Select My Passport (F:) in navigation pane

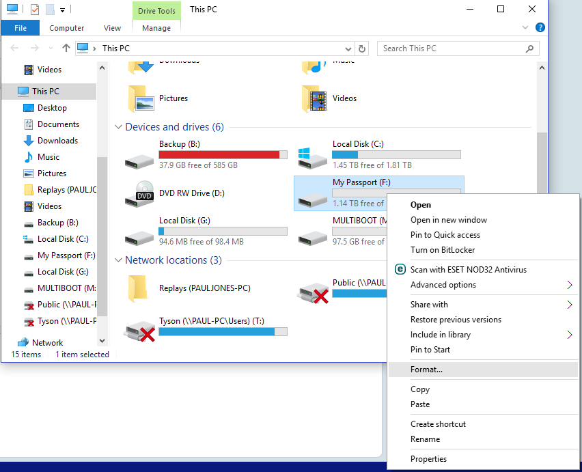point(66,255)
